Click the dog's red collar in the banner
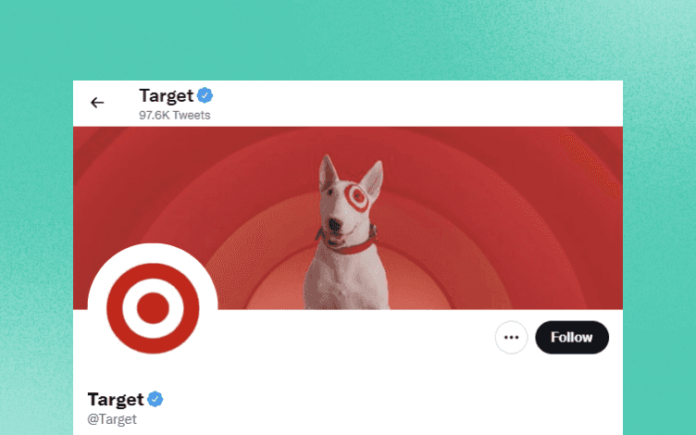This screenshot has width=696, height=435. pos(348,242)
